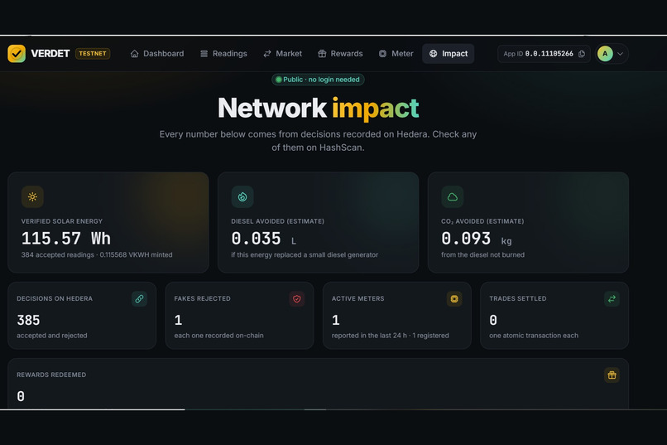Click the flame icon on Diesel Avoided card

coord(242,196)
